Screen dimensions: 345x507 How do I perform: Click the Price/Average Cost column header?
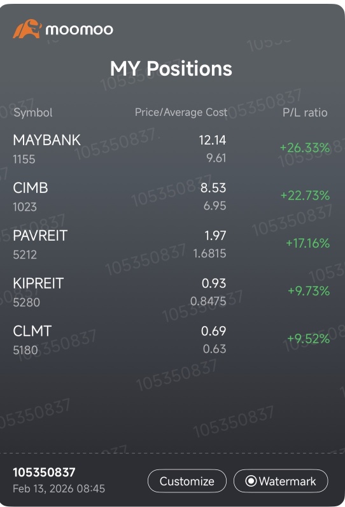tap(181, 112)
